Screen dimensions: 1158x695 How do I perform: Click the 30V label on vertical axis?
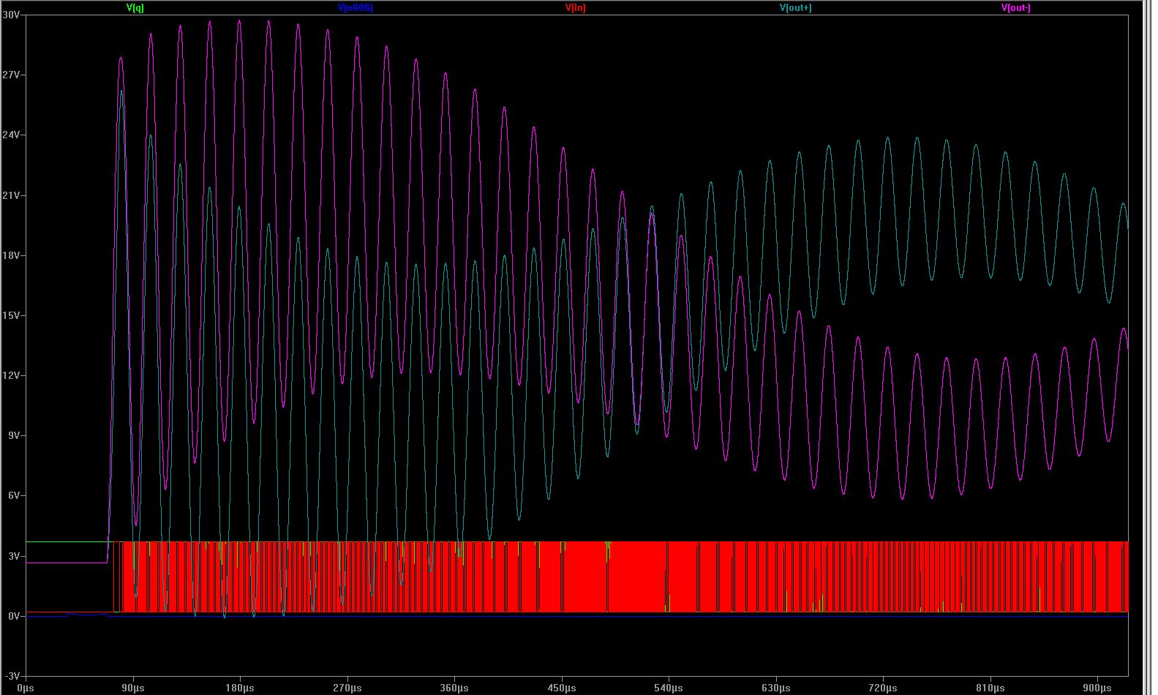[11, 15]
